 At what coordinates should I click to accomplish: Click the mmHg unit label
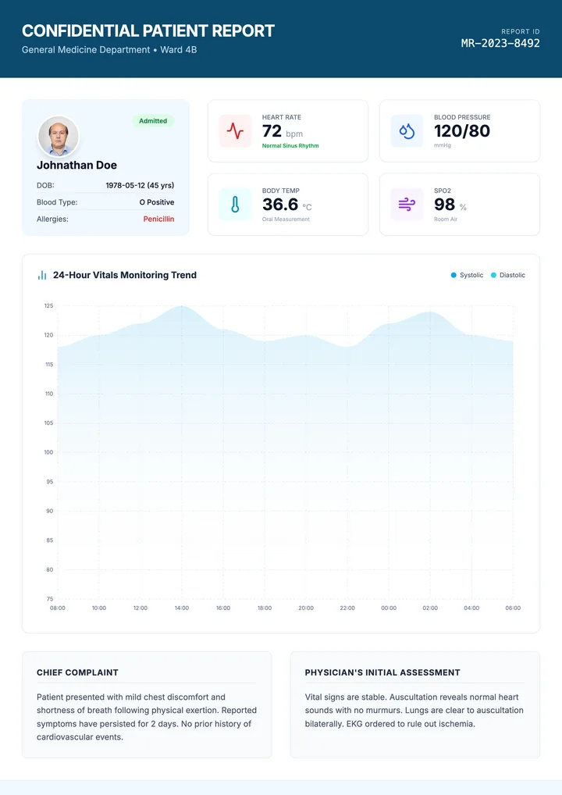[443, 145]
